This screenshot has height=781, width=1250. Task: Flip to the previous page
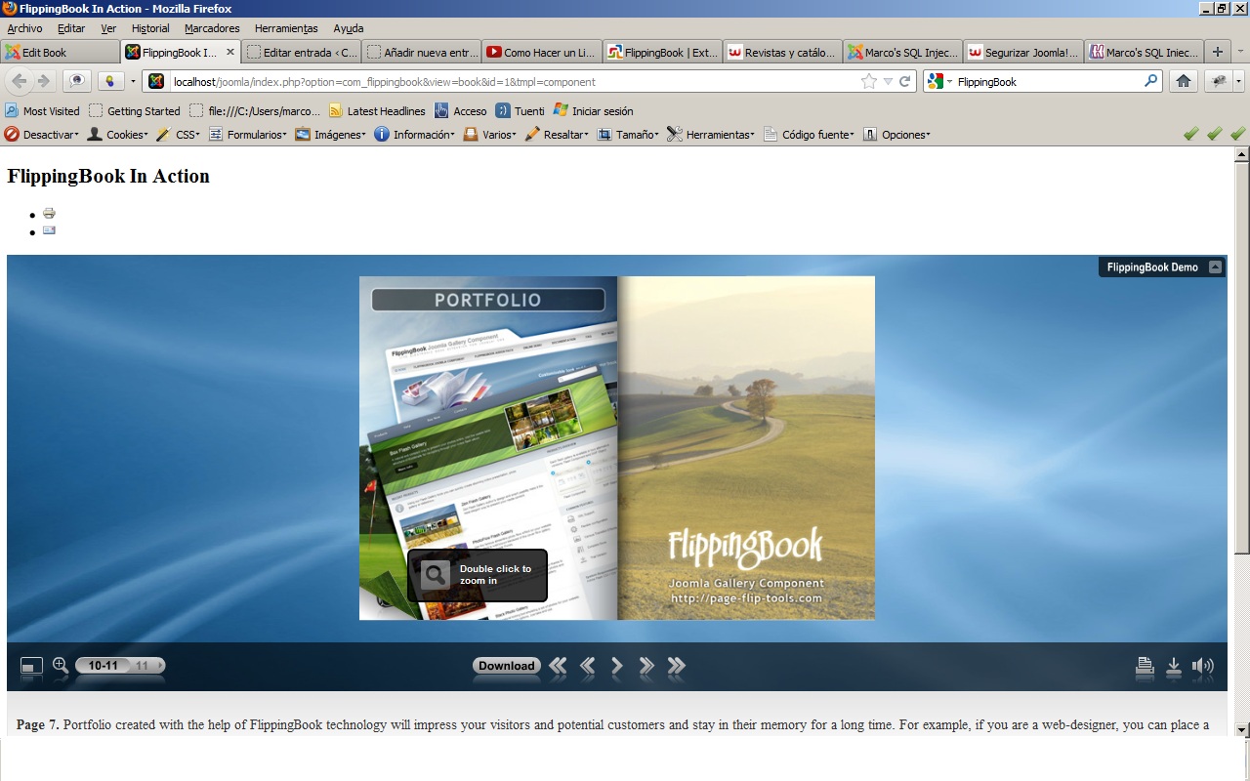click(x=587, y=666)
